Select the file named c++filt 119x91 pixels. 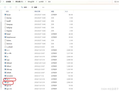9,53
